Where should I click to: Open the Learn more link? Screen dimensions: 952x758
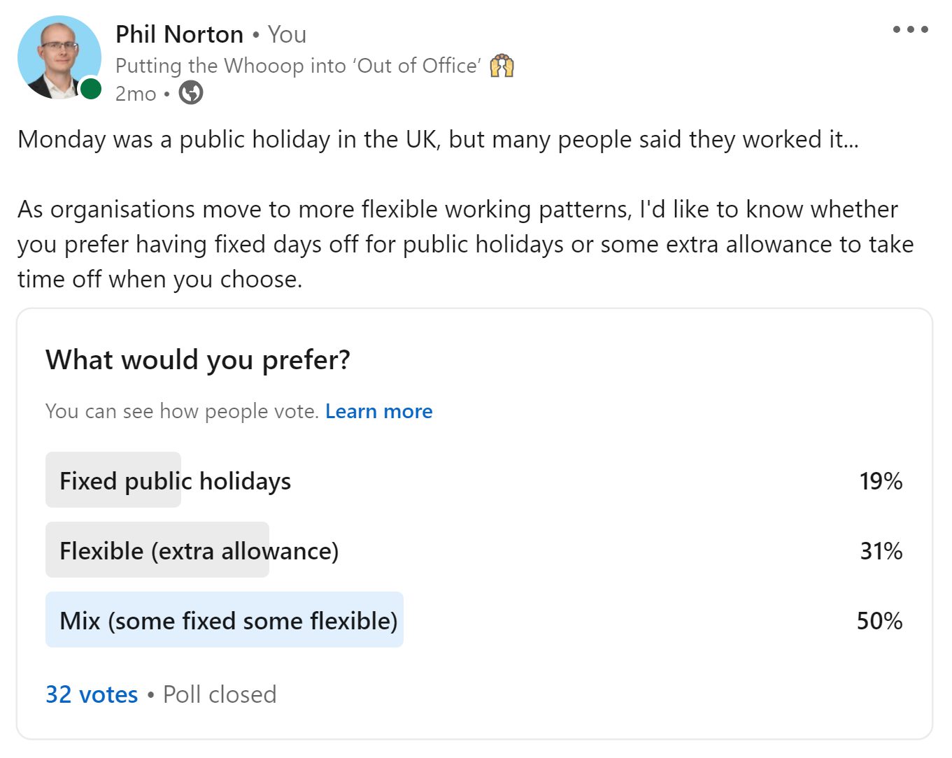(x=378, y=411)
